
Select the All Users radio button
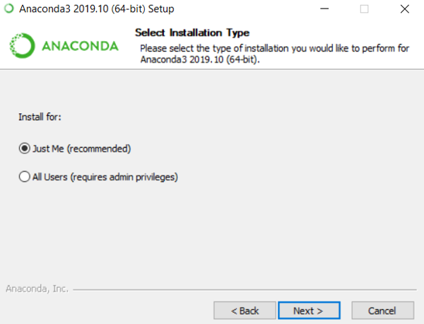click(25, 177)
